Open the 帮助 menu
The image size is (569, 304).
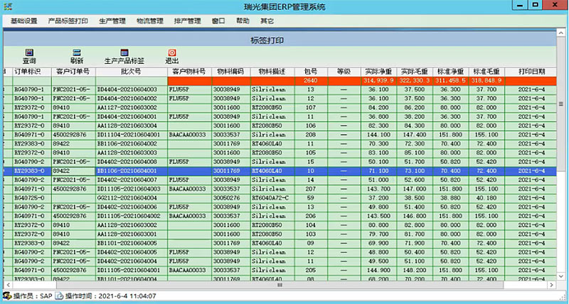(243, 21)
